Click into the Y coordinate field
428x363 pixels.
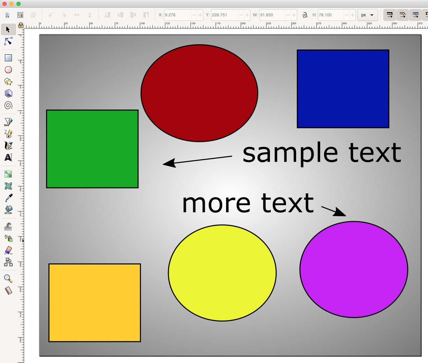(224, 15)
